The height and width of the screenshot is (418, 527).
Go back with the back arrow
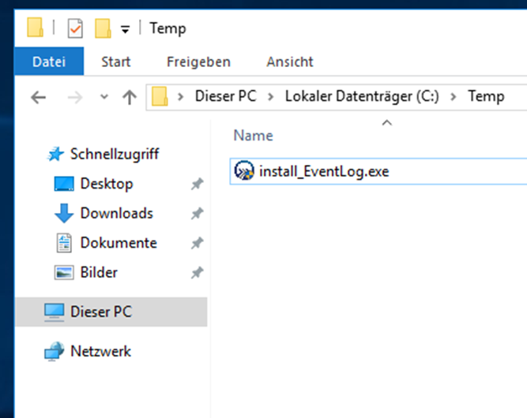(x=38, y=98)
